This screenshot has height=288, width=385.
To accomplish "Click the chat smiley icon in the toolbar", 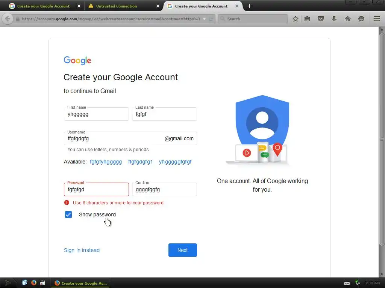I will click(361, 19).
